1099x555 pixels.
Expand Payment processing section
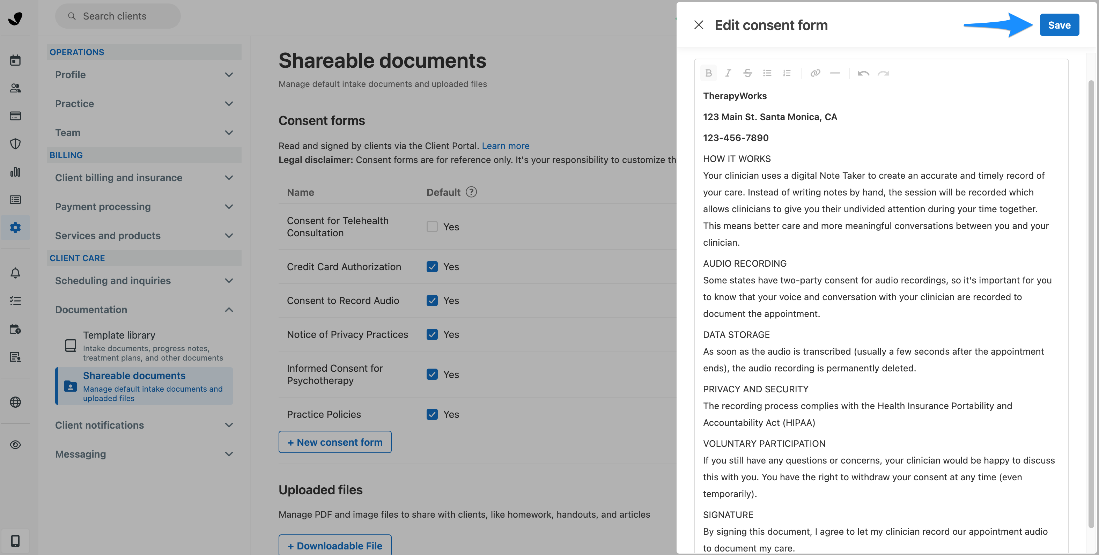click(144, 207)
